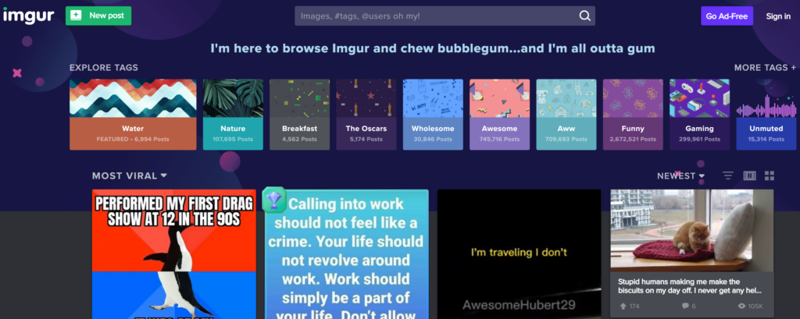Open the Funny tag tile
Viewport: 800px width, 319px height.
[x=633, y=114]
